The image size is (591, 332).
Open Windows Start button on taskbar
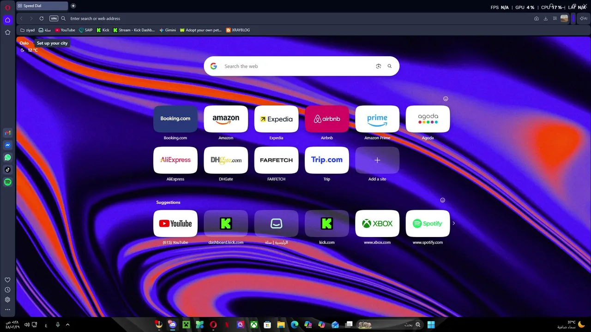[431, 325]
